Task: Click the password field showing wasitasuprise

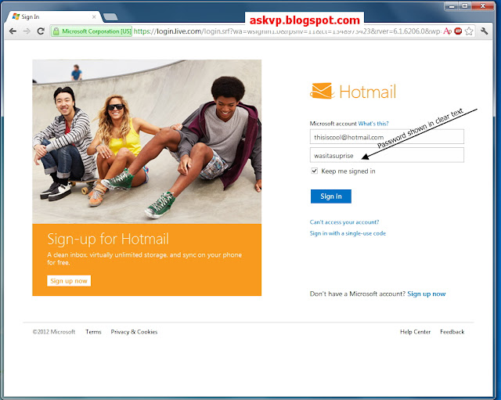Action: [387, 155]
